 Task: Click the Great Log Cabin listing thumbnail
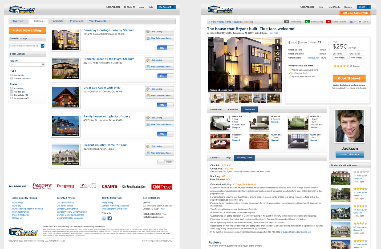66,97
